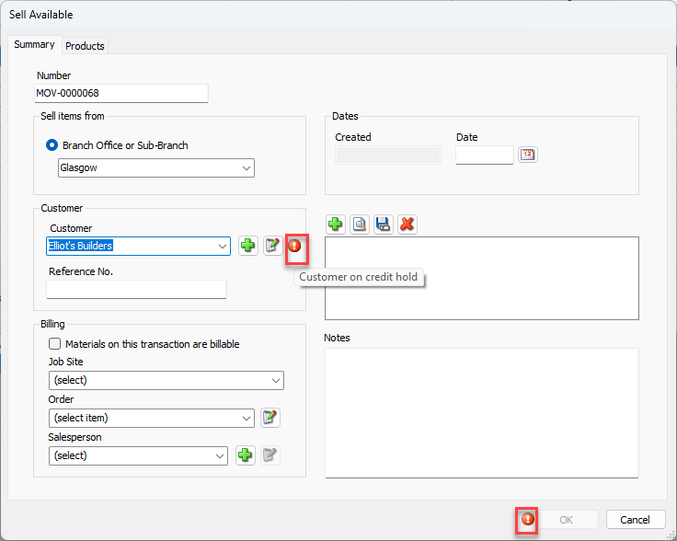Click the customer credit hold warning icon

[x=294, y=246]
